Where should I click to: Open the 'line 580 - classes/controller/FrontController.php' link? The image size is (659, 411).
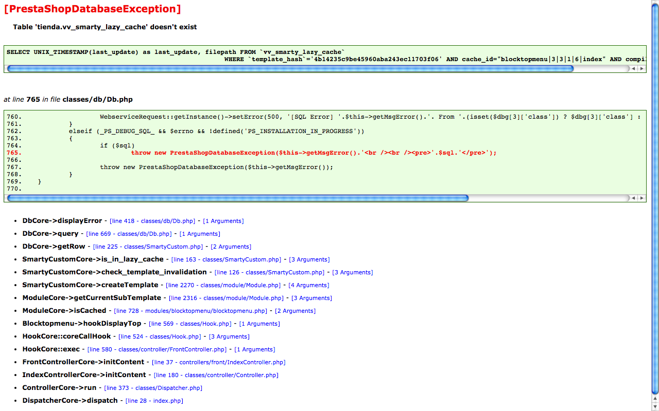(x=158, y=349)
